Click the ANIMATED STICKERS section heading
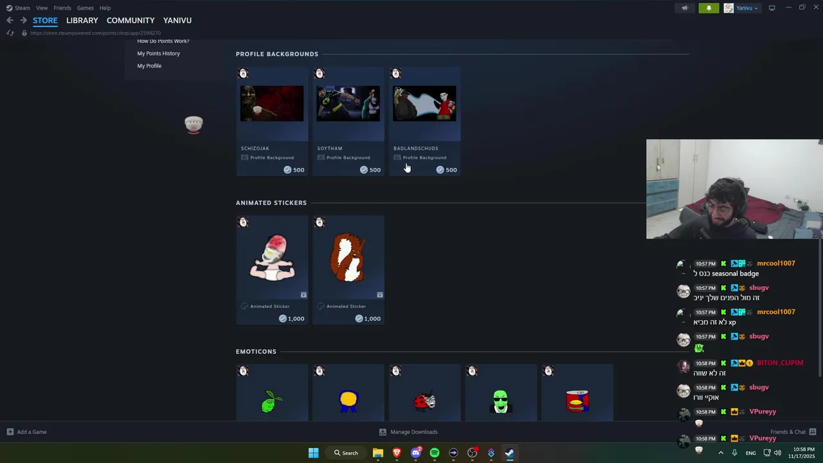Screen dimensions: 823x463 tap(271, 203)
